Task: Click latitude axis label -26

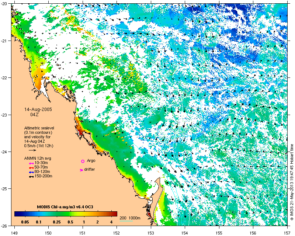Action: 4,226
